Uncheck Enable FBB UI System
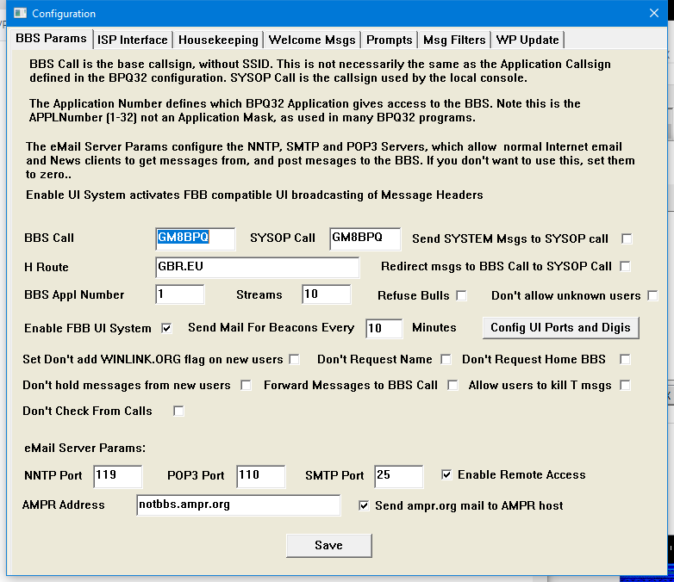Image resolution: width=674 pixels, height=582 pixels. point(166,328)
